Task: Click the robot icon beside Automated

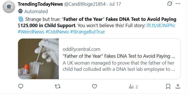Action: 20,11
